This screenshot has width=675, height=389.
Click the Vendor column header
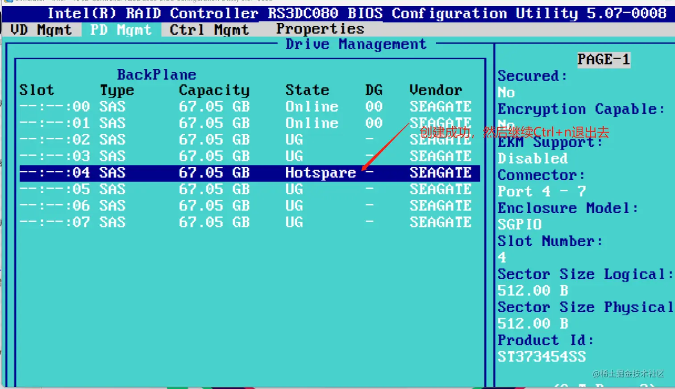click(x=436, y=90)
